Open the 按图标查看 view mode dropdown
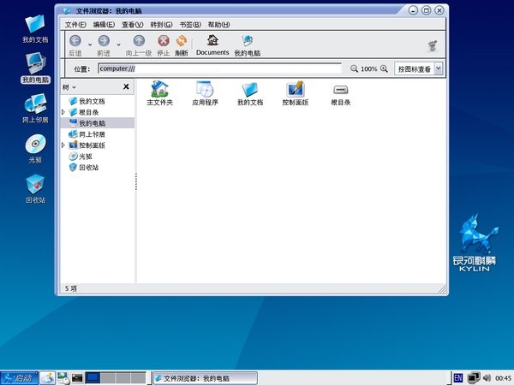This screenshot has height=385, width=514. (x=419, y=68)
